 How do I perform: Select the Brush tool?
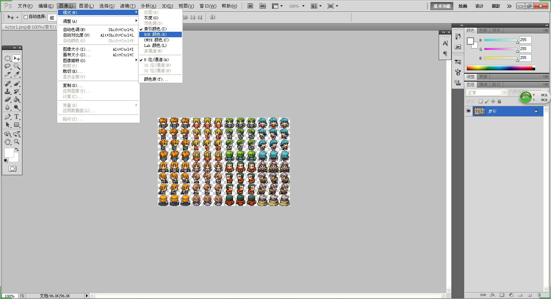click(x=16, y=83)
